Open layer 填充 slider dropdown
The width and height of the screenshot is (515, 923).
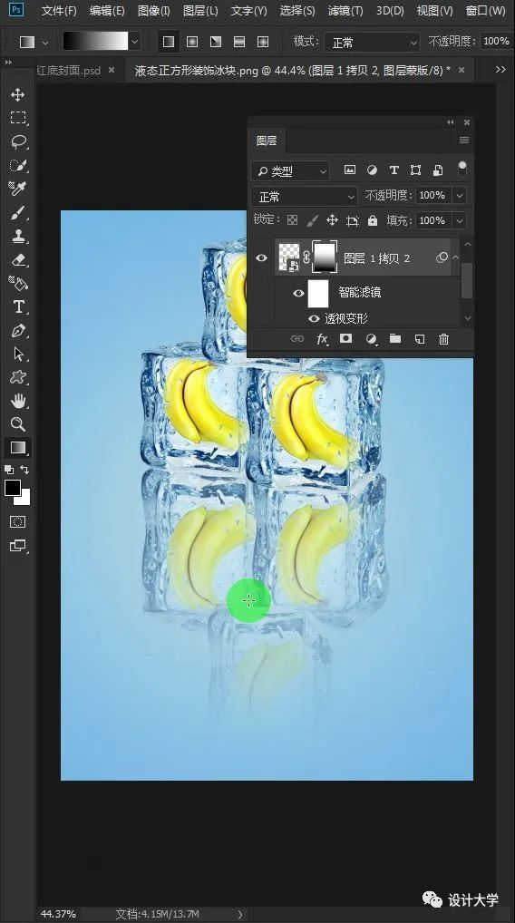click(460, 220)
